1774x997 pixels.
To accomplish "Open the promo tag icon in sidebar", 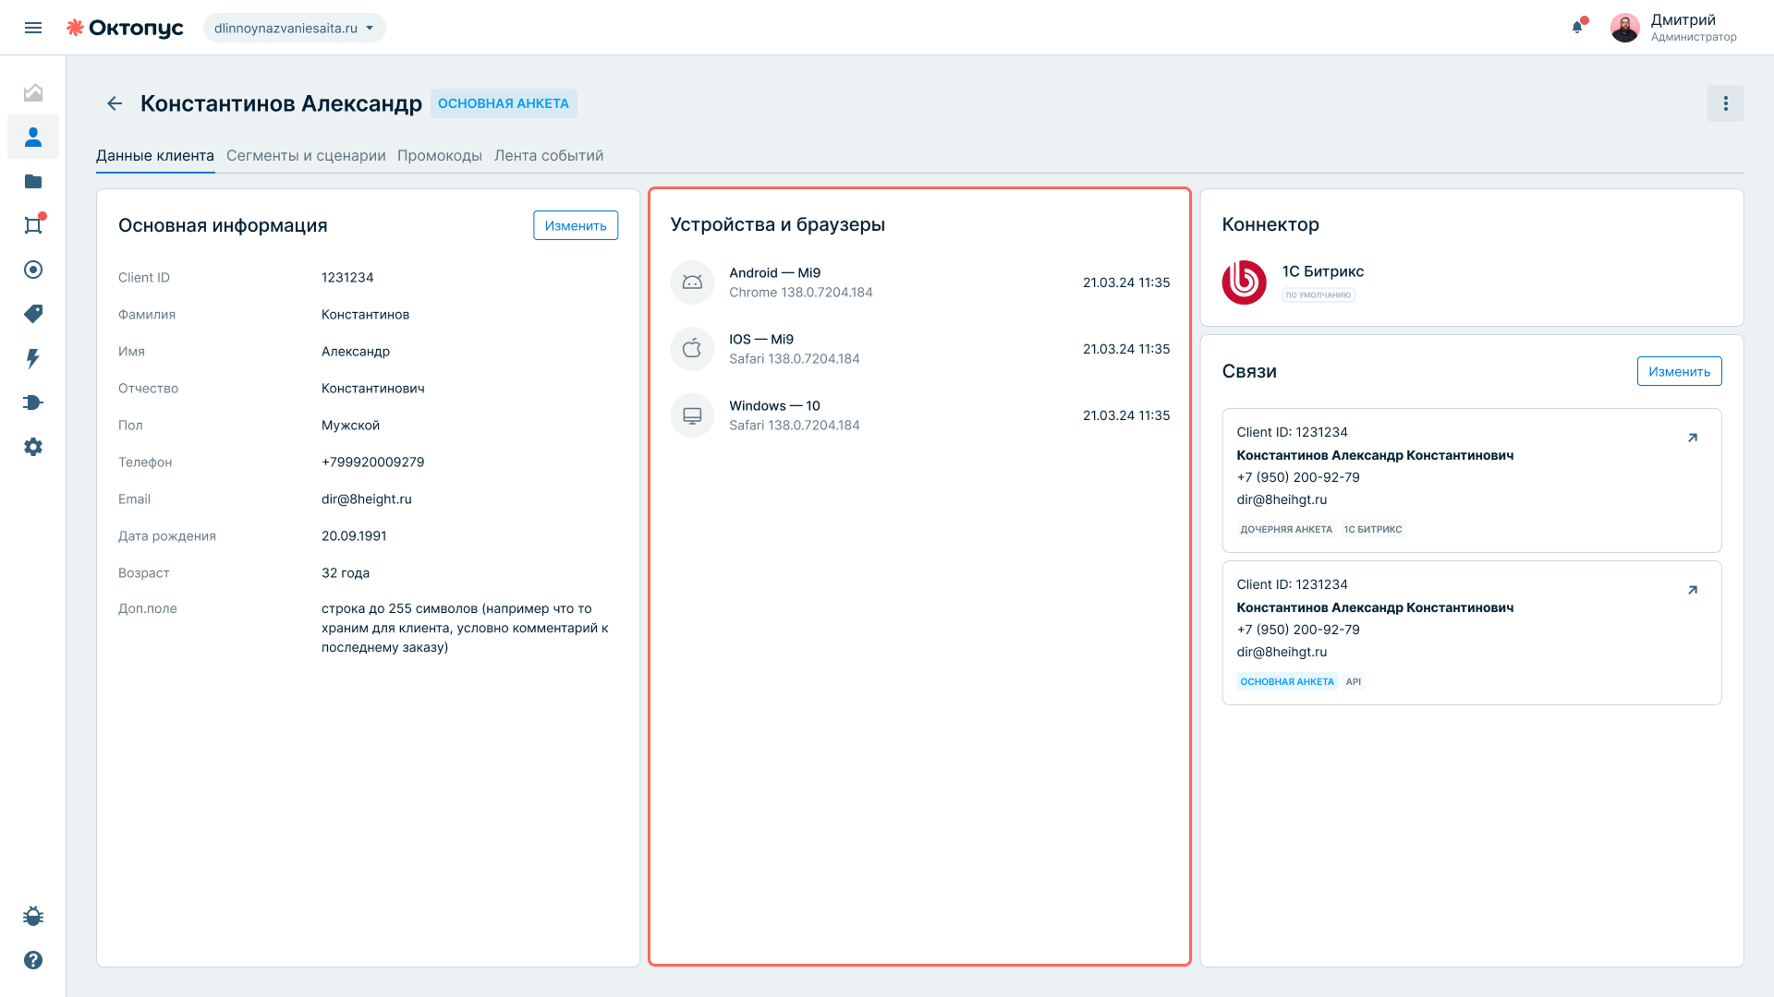I will [x=33, y=314].
